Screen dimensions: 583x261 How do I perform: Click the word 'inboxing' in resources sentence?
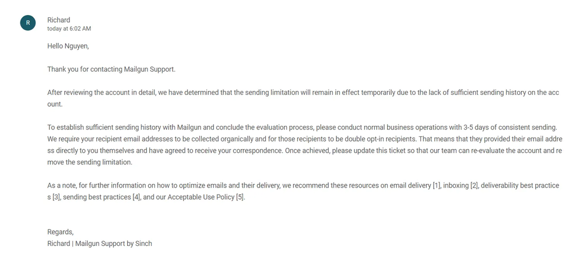click(456, 185)
